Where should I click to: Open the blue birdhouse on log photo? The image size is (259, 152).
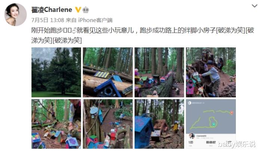(x=108, y=72)
